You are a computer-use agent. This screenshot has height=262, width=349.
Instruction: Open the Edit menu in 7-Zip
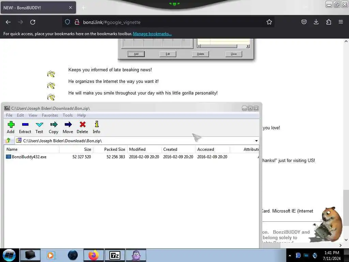pos(20,115)
